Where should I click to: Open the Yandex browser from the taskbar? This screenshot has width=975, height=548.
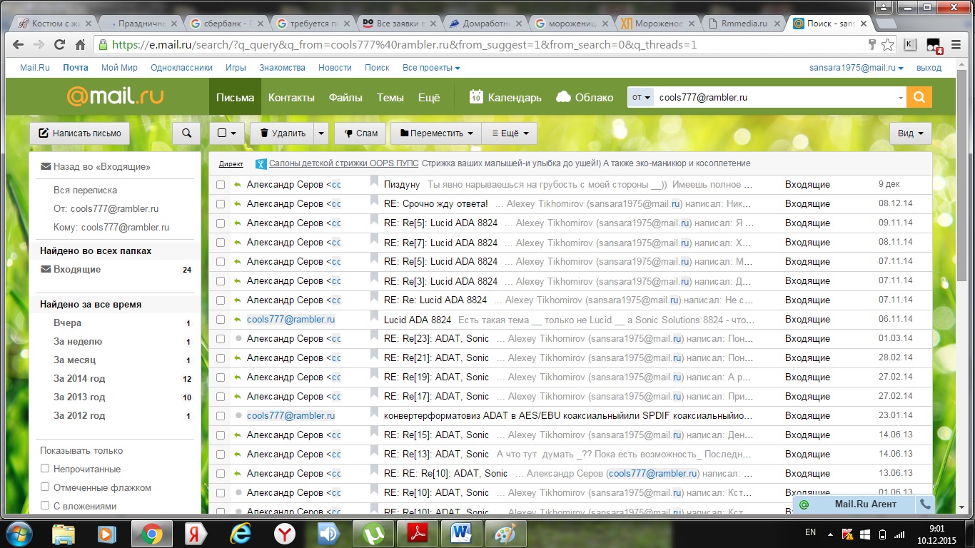(x=285, y=533)
